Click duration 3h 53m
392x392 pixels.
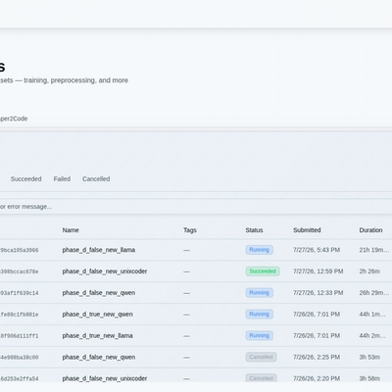click(369, 358)
